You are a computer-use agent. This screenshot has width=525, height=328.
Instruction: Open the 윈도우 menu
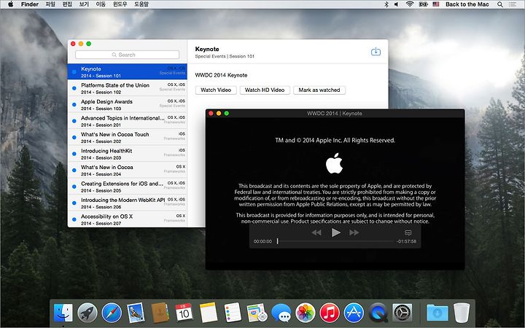[120, 4]
